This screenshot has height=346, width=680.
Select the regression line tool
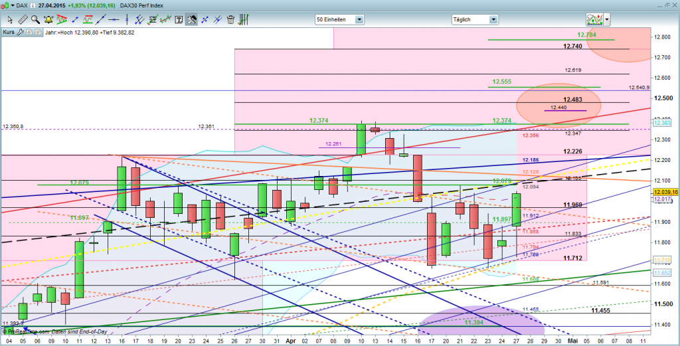coord(165,19)
